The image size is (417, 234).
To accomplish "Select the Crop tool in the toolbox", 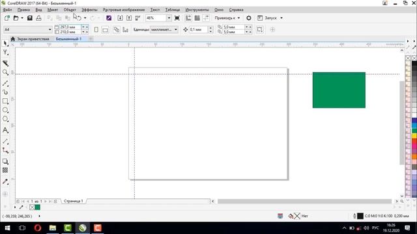I will click(5, 63).
